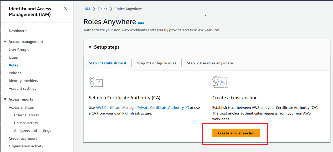Viewport: 333px width, 152px height.
Task: Switch to Step 2: Configure roles tab
Action: (x=156, y=63)
